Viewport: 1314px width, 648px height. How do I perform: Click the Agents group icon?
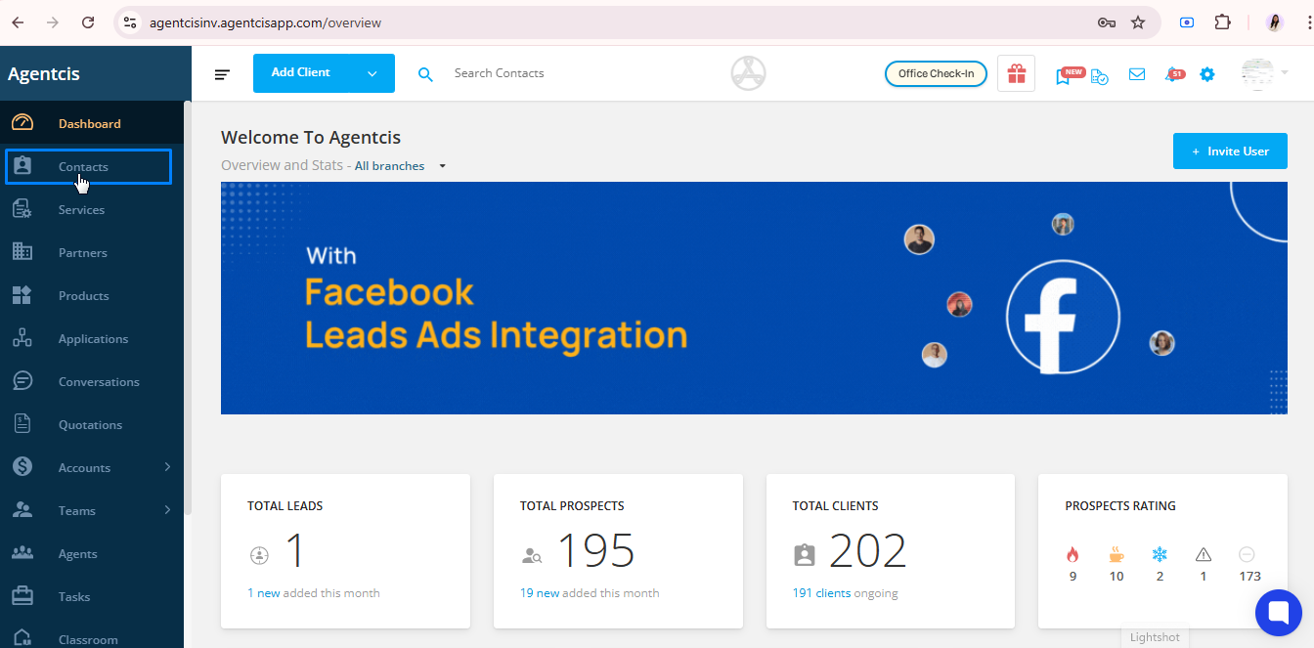tap(22, 553)
